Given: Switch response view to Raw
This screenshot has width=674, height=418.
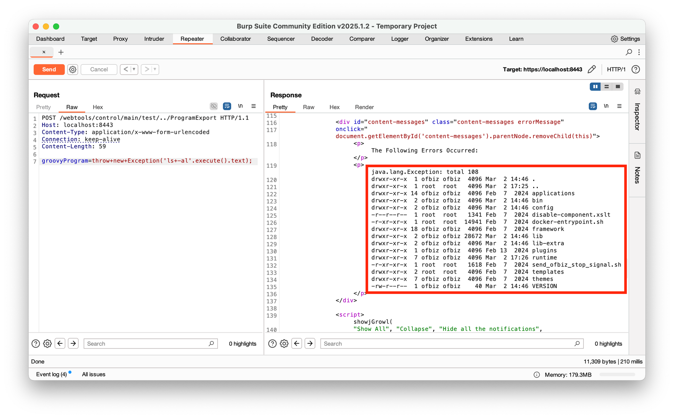Looking at the screenshot, I should [x=309, y=107].
